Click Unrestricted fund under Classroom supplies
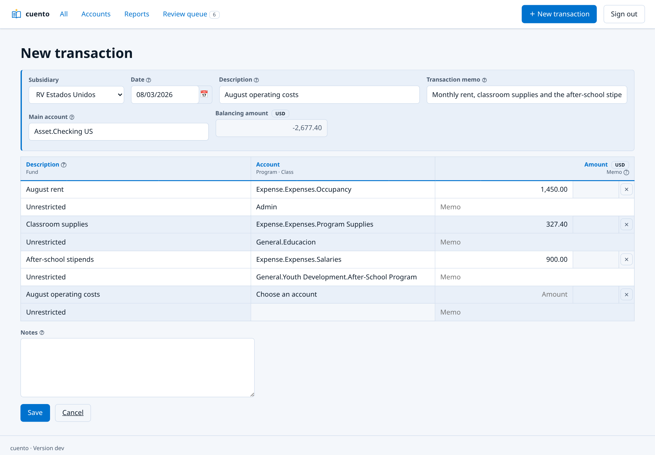 [136, 242]
